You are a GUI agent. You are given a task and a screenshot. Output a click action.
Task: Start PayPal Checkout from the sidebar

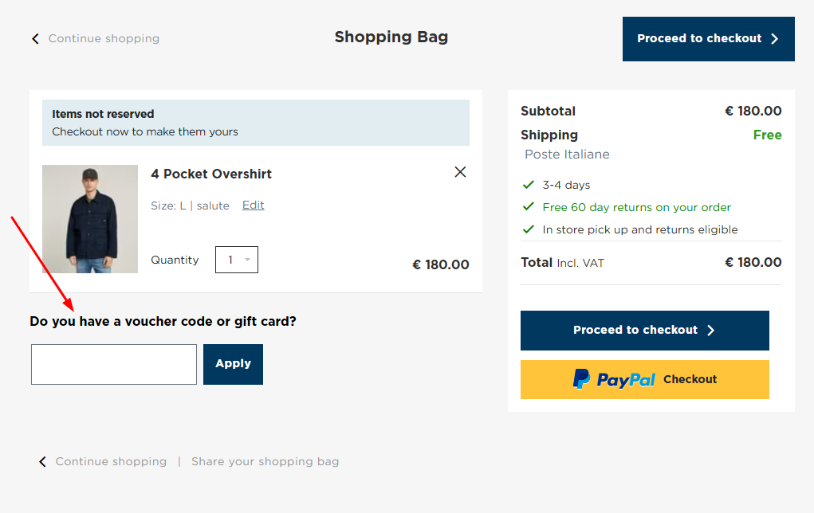coord(644,379)
